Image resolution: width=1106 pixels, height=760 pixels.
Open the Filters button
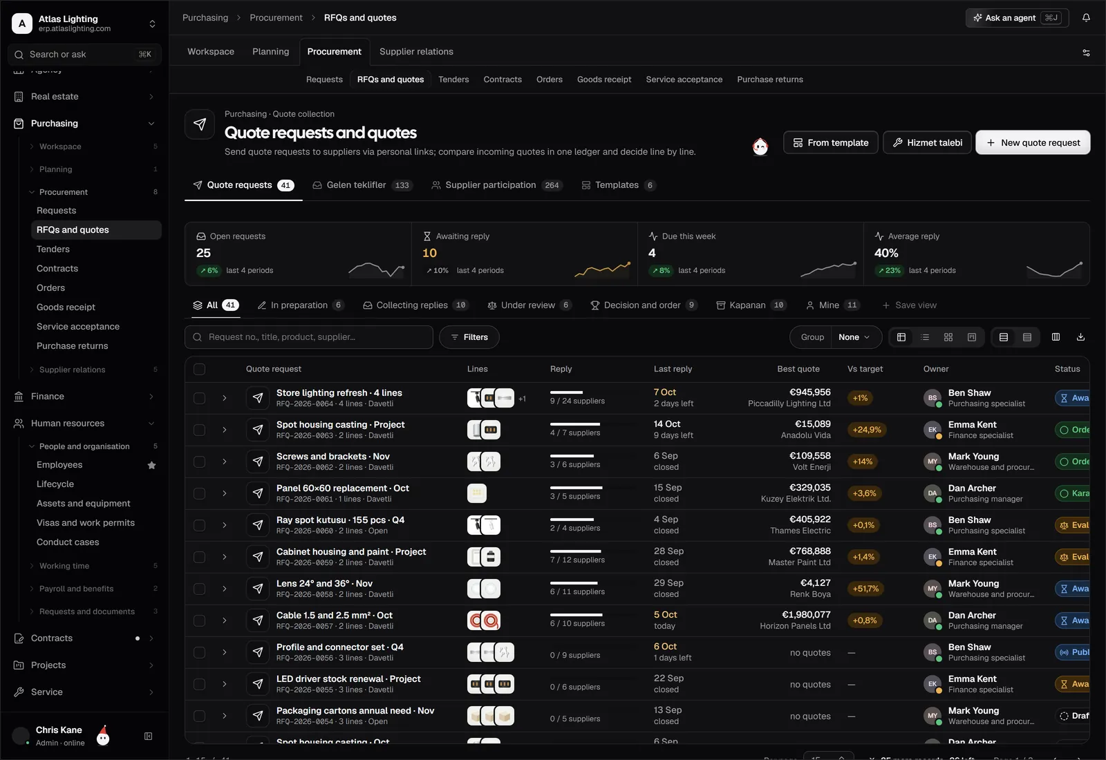tap(469, 337)
